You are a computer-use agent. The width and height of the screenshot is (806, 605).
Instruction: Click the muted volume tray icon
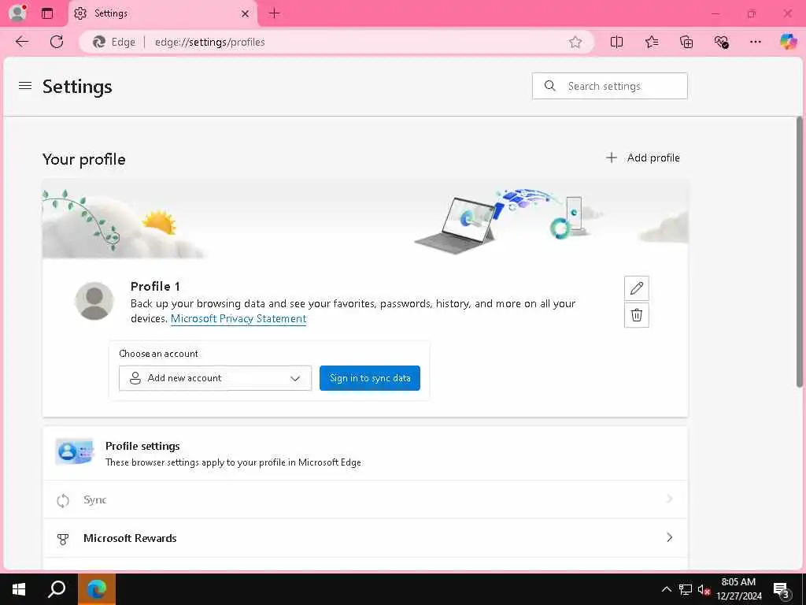click(704, 589)
